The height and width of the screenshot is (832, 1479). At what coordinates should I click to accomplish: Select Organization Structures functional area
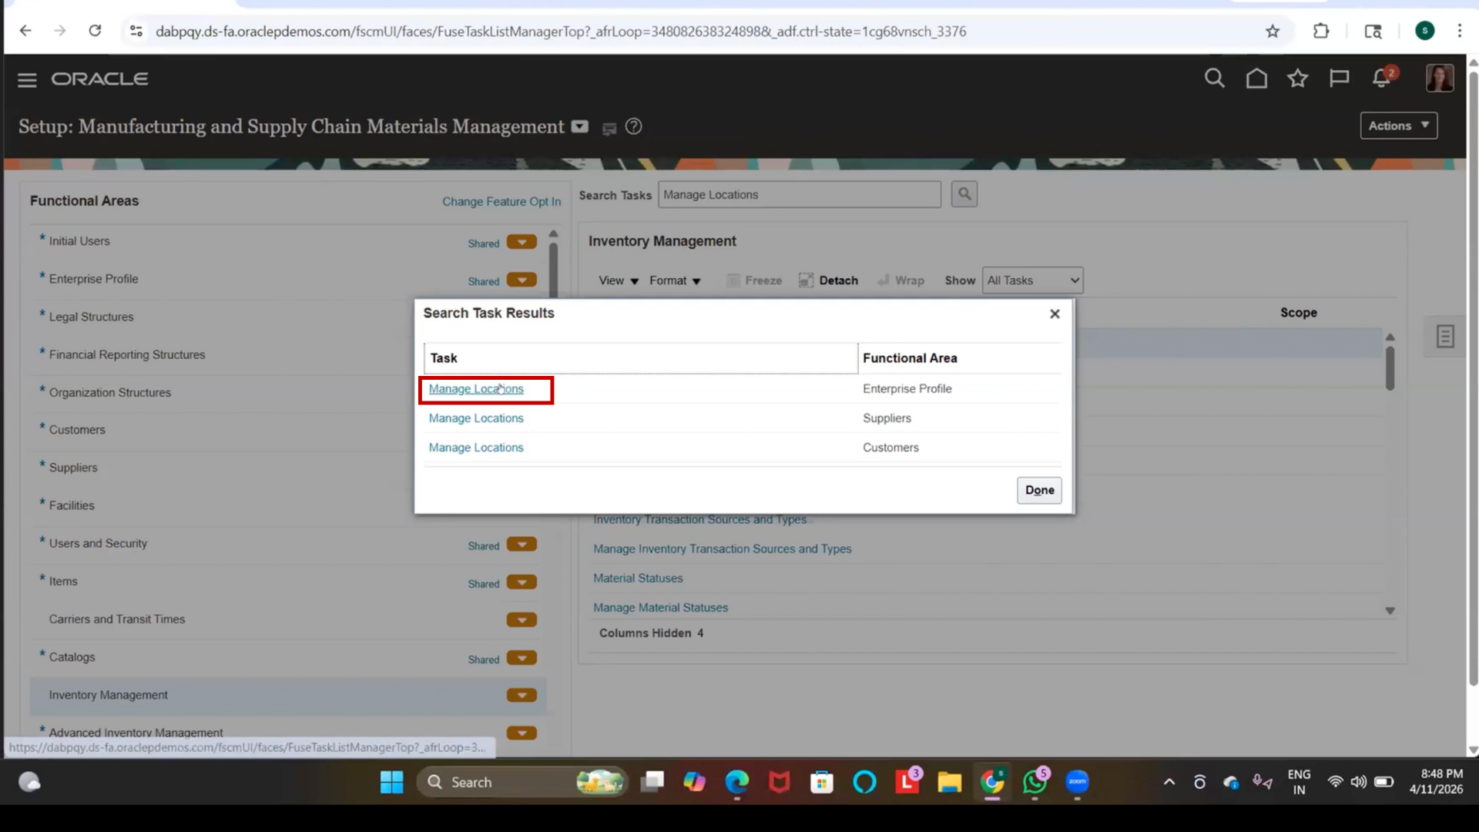point(110,392)
